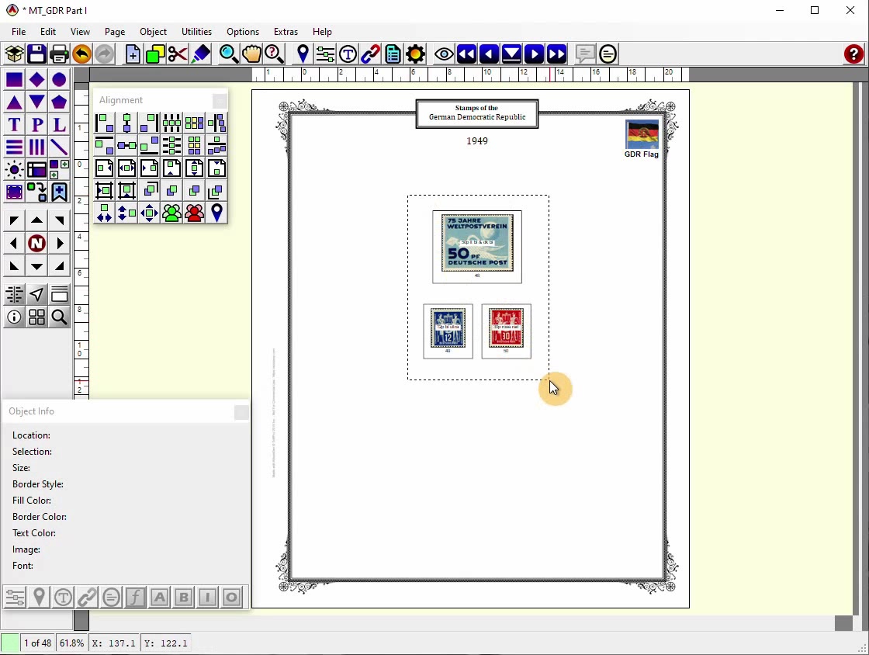Click the bookmark plus tool icon

click(59, 192)
